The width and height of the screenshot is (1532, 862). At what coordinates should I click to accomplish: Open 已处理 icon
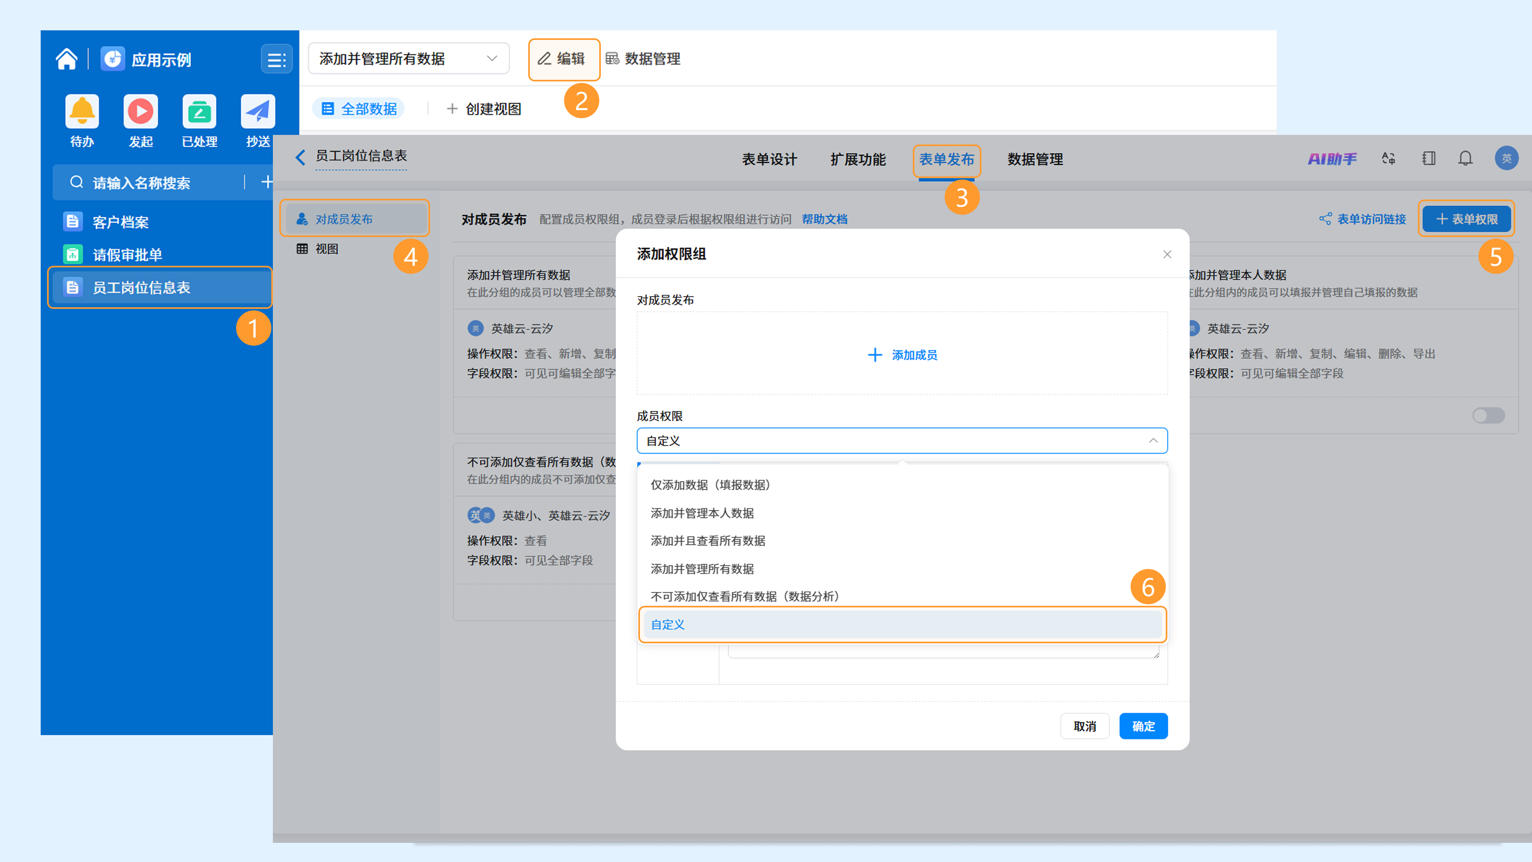coord(199,111)
